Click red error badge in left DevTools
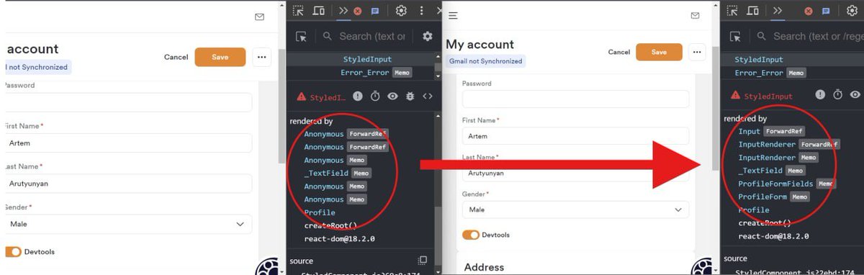Viewport: 864px width, 275px height. (x=358, y=12)
